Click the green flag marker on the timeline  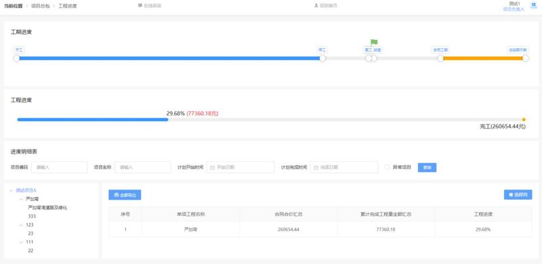pyautogui.click(x=374, y=43)
